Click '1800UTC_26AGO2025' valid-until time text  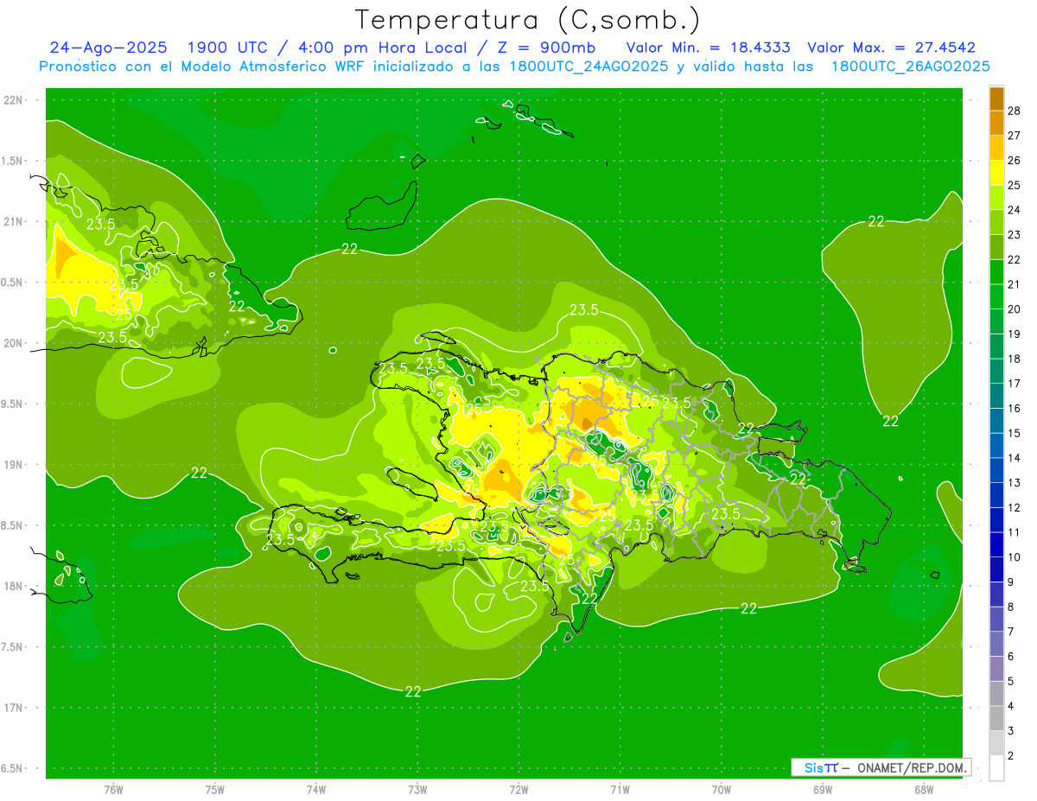910,67
